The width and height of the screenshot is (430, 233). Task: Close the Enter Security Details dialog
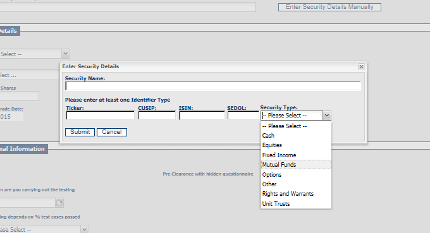click(361, 66)
